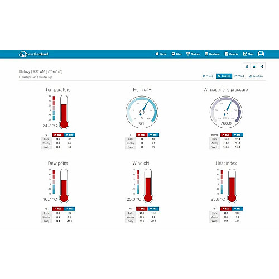Click the Temperature thermometer graphic
279x279 pixels.
click(x=64, y=112)
